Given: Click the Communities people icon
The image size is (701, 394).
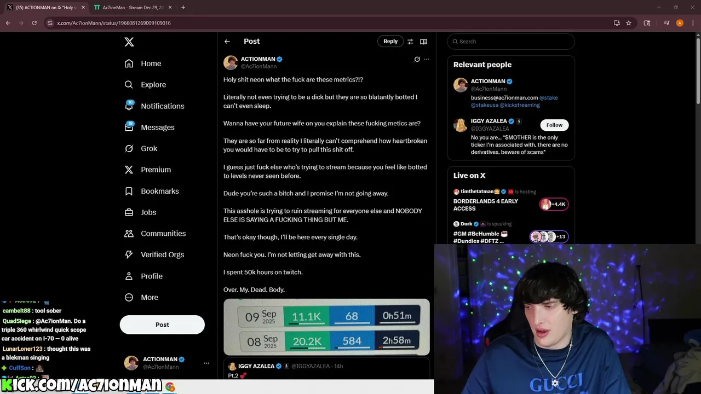Looking at the screenshot, I should 129,233.
